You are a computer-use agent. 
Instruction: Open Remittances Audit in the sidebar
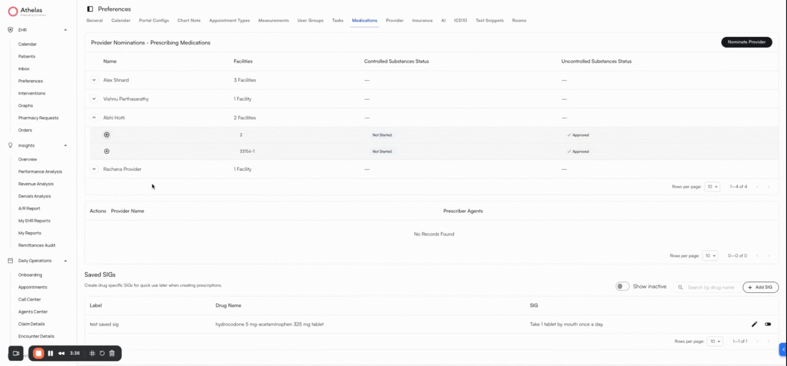tap(37, 245)
